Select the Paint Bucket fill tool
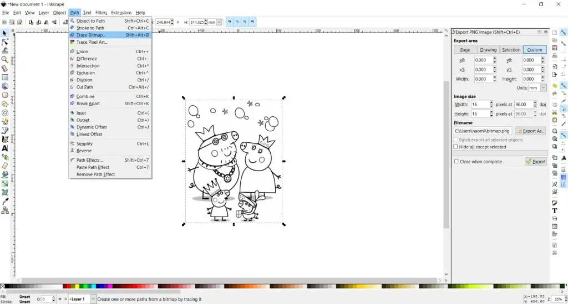The height and width of the screenshot is (304, 568). tap(4, 174)
